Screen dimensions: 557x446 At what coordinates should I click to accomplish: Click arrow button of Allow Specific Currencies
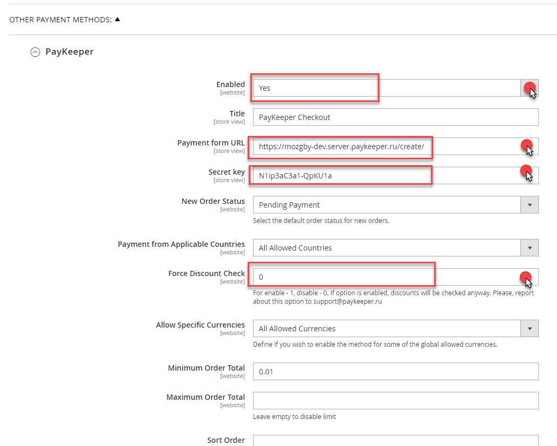tap(529, 329)
